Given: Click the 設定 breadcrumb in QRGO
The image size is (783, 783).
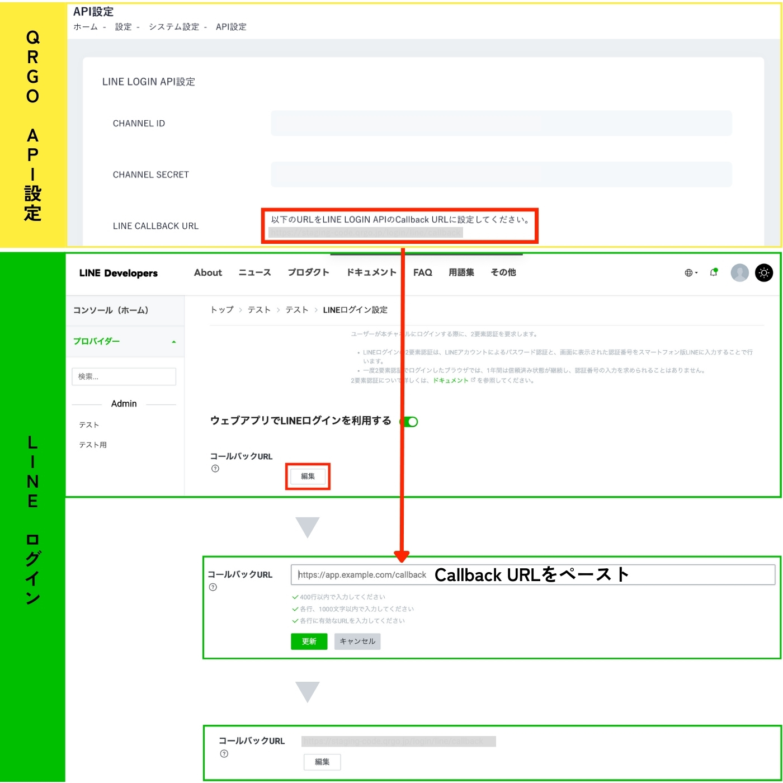Looking at the screenshot, I should pyautogui.click(x=124, y=27).
